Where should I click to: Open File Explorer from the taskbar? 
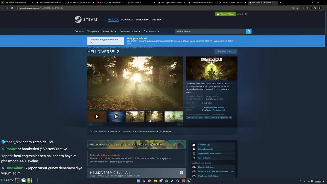point(155,181)
